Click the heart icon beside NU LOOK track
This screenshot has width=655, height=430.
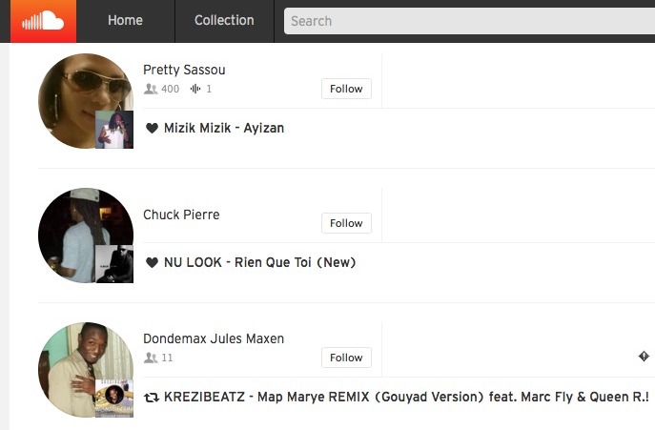point(152,262)
